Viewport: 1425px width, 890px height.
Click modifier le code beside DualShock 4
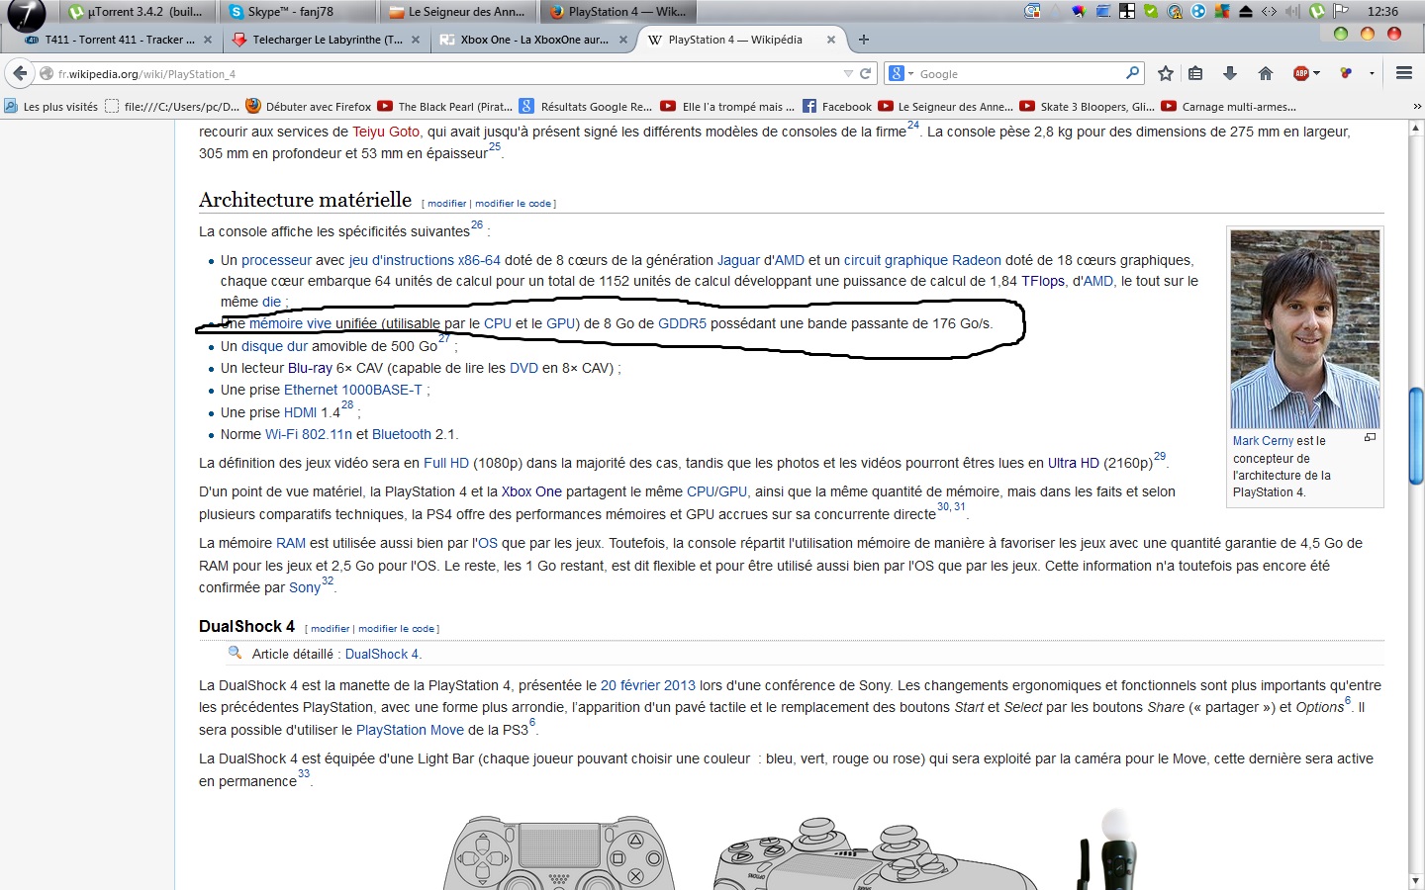pyautogui.click(x=396, y=629)
